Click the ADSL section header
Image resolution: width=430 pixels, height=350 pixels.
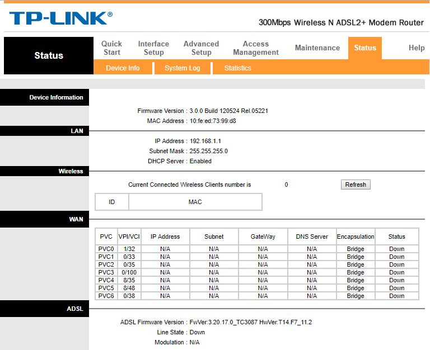pyautogui.click(x=44, y=309)
